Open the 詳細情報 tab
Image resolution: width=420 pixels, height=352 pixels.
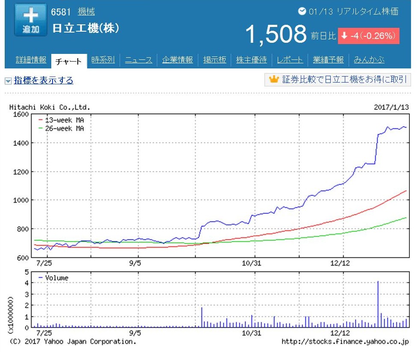click(31, 60)
